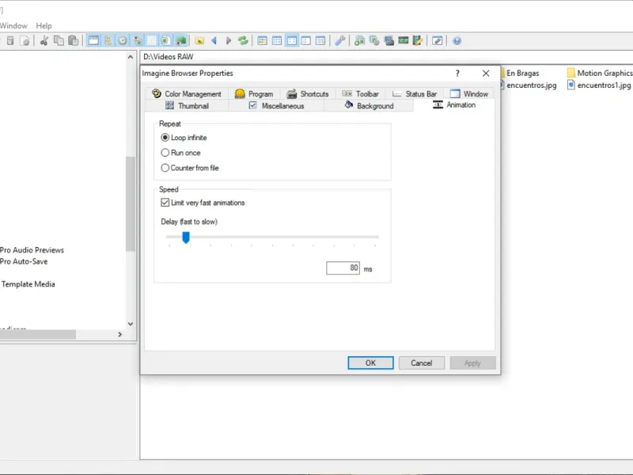Viewport: 633px width, 475px height.
Task: Open the Thumbnail tab
Action: (187, 106)
